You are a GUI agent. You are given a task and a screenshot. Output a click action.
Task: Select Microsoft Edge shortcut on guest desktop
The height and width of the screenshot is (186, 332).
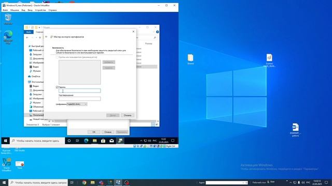pos(8,37)
